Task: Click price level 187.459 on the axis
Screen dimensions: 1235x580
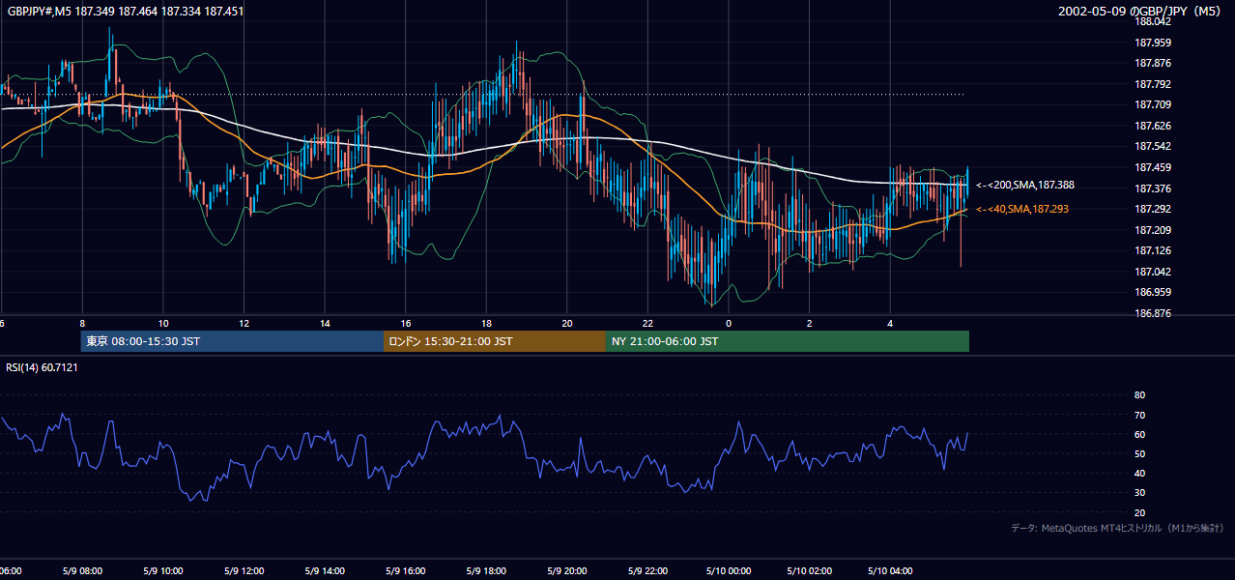Action: [1152, 167]
